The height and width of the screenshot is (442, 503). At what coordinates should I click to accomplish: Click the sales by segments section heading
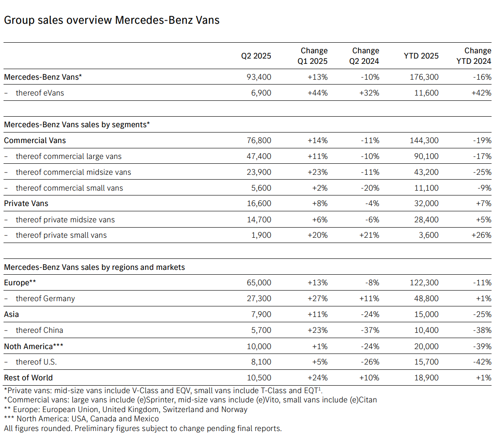click(77, 125)
